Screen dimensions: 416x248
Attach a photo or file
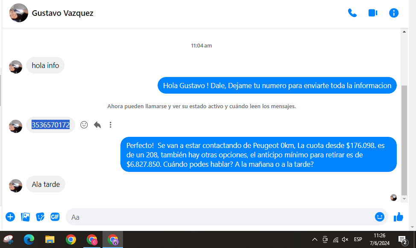[26, 217]
